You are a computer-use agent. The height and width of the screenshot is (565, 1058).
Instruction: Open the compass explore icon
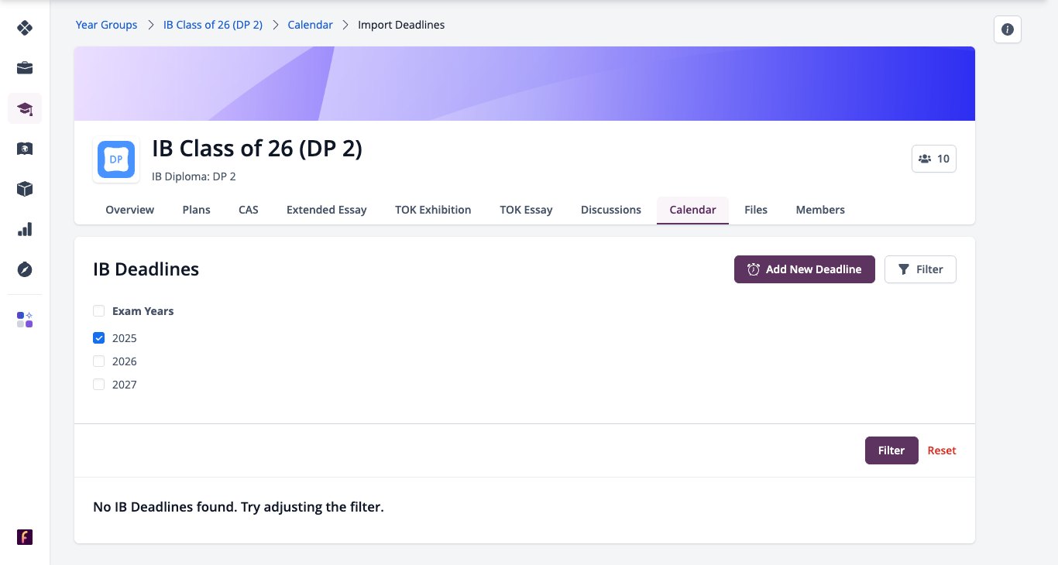pyautogui.click(x=25, y=269)
